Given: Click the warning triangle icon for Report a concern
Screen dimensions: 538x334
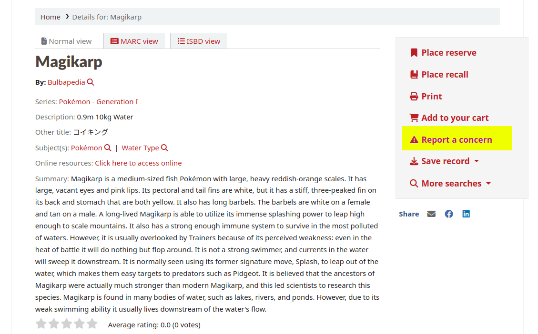Looking at the screenshot, I should point(414,140).
